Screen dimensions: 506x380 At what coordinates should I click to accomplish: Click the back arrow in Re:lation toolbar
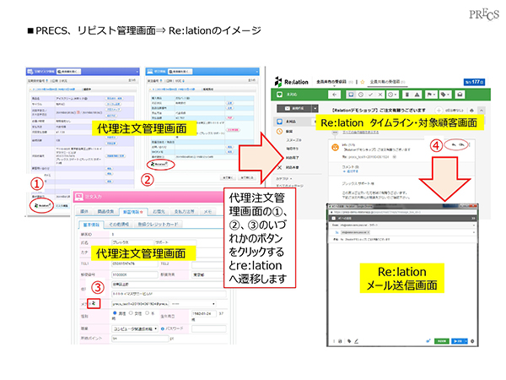[x=334, y=95]
